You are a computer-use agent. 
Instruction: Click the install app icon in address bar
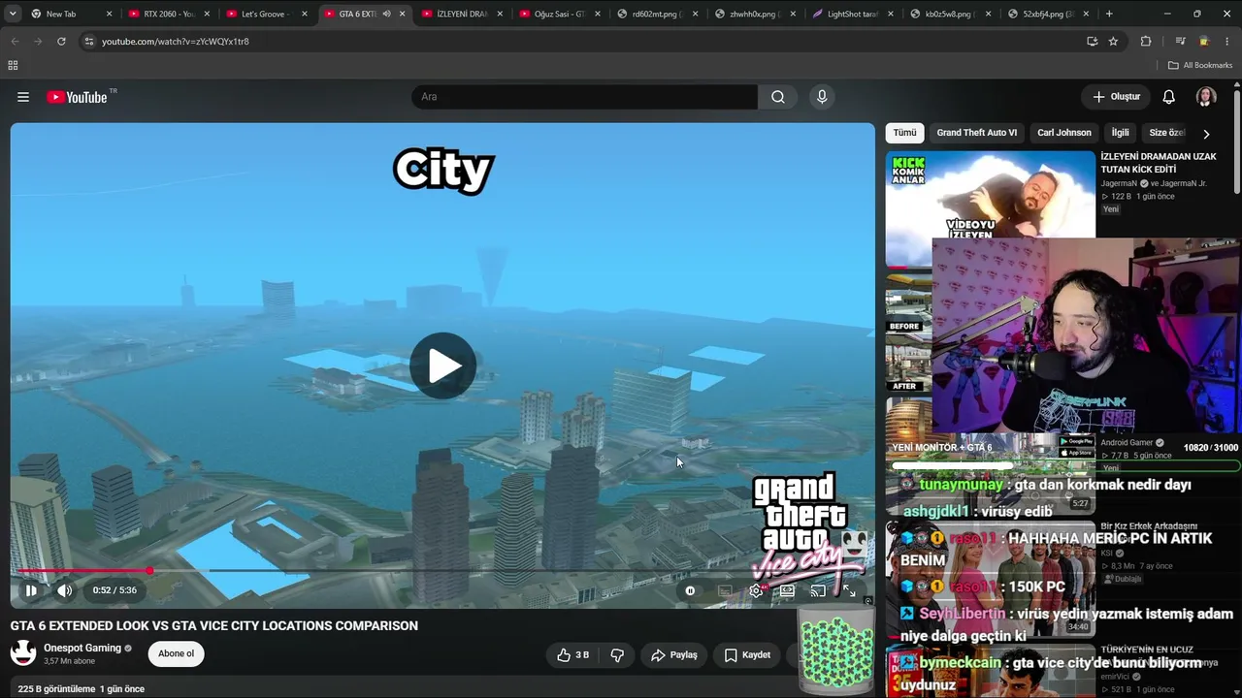pyautogui.click(x=1093, y=42)
